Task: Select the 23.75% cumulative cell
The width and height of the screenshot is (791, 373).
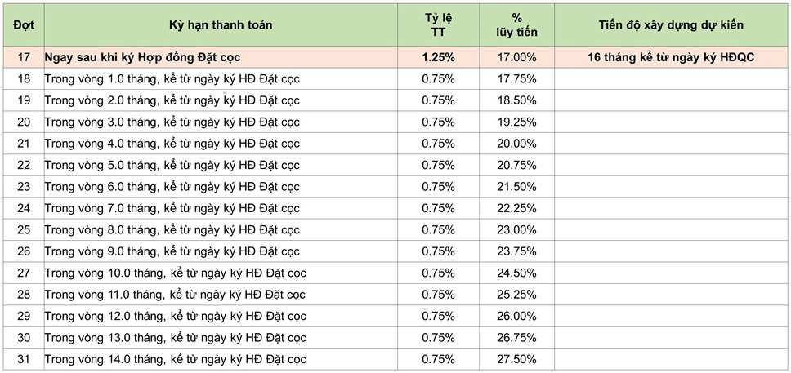Action: coord(516,251)
